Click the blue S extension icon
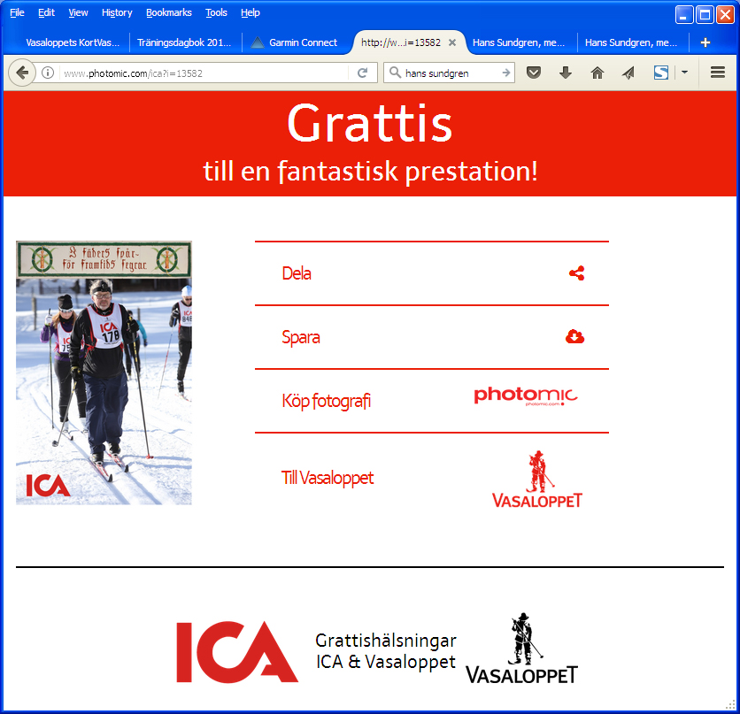The width and height of the screenshot is (740, 714). tap(660, 73)
